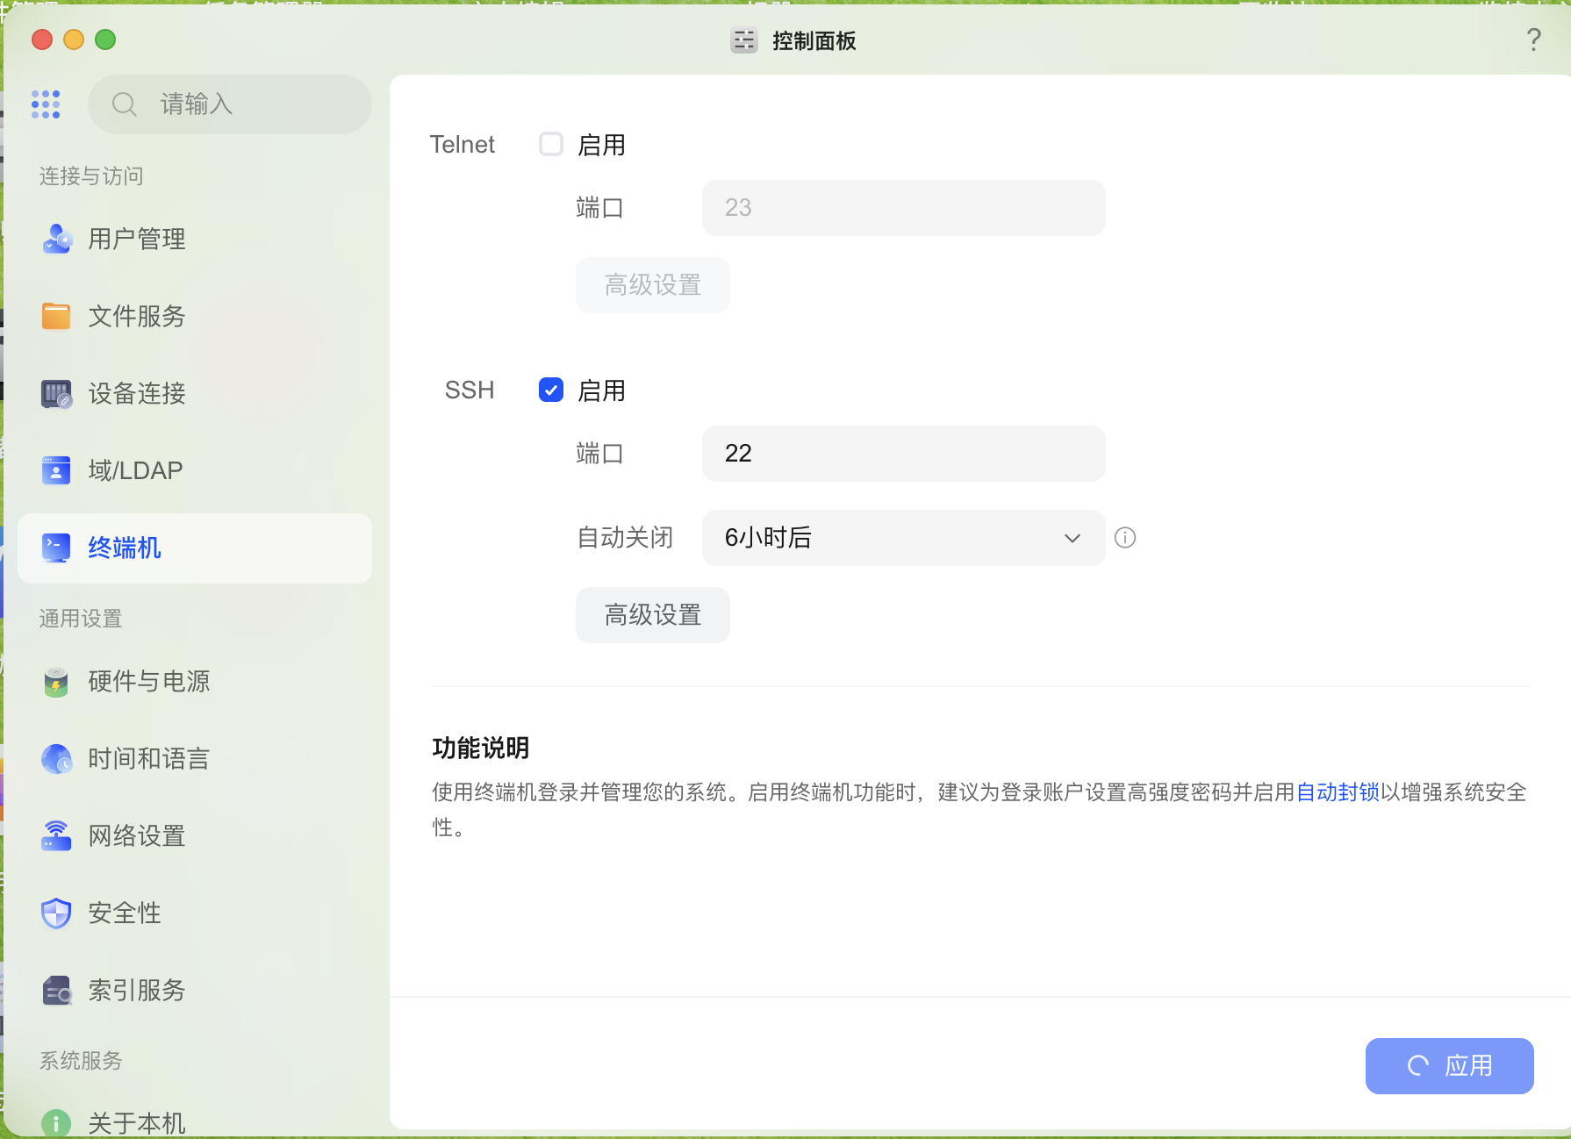The width and height of the screenshot is (1571, 1139).
Task: Select 用户管理 in the sidebar
Action: pyautogui.click(x=195, y=239)
